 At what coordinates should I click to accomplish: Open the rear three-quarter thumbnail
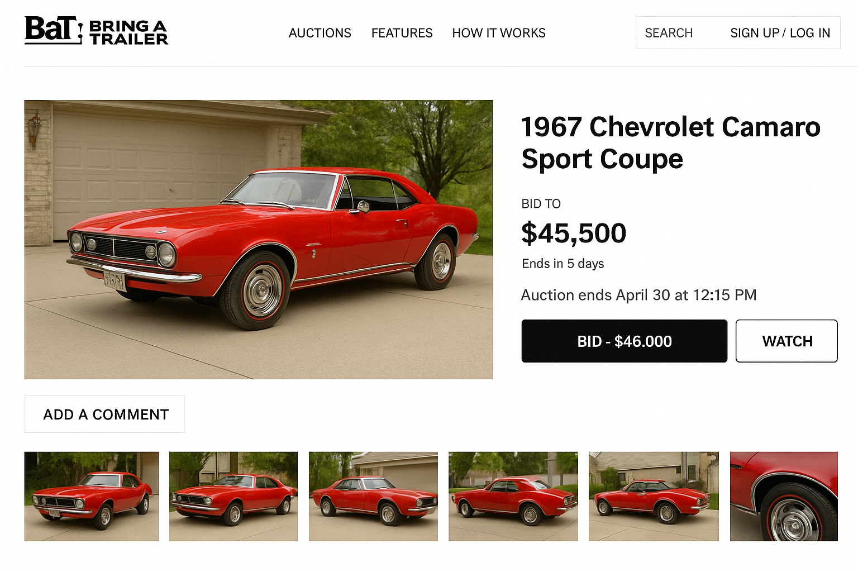point(513,496)
